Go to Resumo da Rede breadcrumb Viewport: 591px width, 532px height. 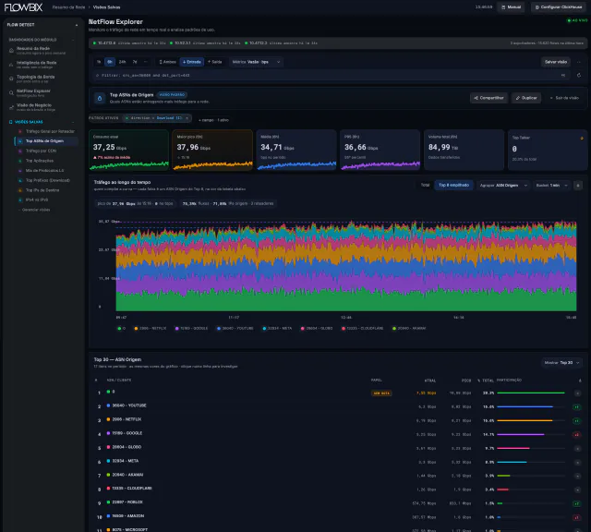[68, 7]
